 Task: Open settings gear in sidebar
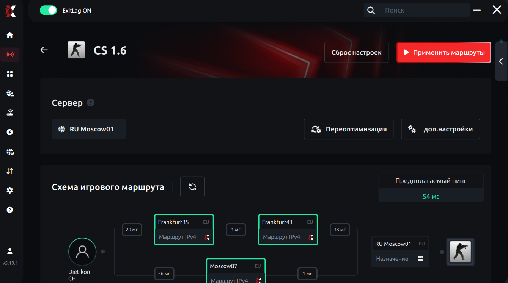(x=10, y=191)
